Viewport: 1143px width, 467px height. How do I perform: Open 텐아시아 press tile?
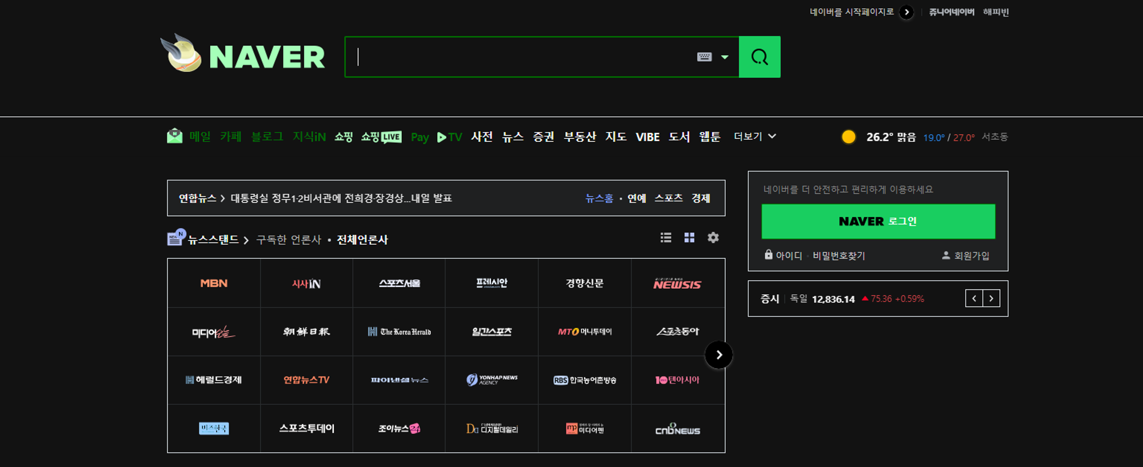pyautogui.click(x=678, y=380)
